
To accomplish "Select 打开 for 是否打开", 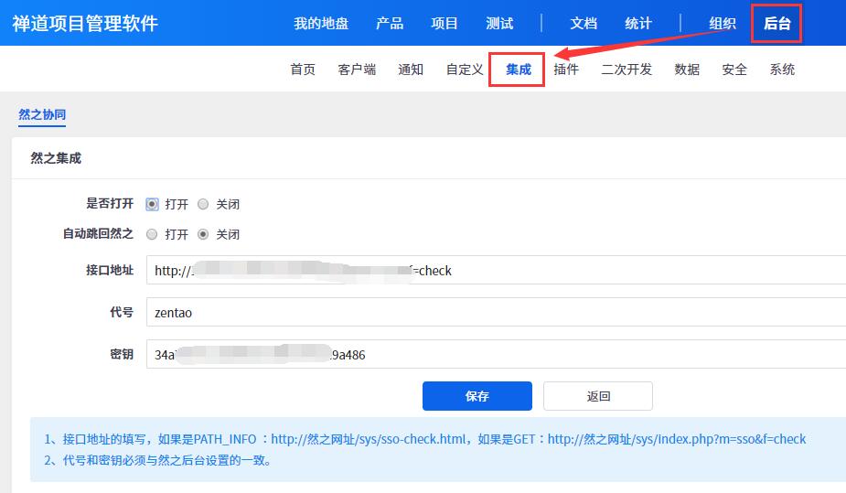I will coord(152,204).
